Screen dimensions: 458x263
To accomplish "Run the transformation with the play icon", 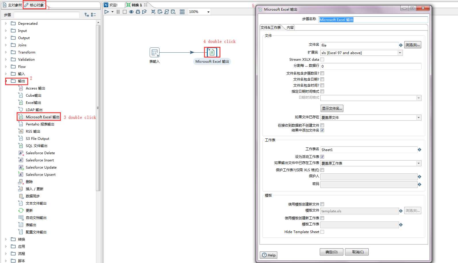I will (107, 12).
